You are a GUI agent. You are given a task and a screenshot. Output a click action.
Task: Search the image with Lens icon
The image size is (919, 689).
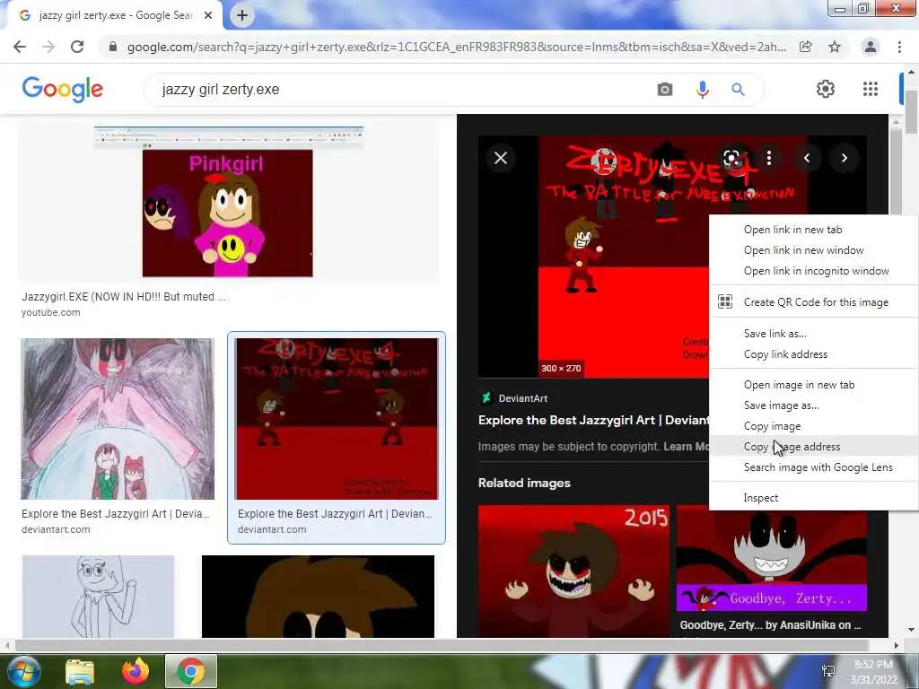[x=731, y=158]
